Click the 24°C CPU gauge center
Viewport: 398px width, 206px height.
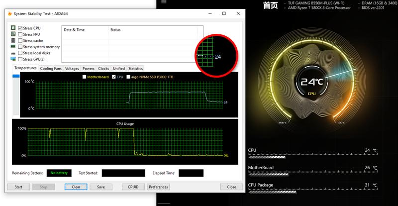coord(312,82)
